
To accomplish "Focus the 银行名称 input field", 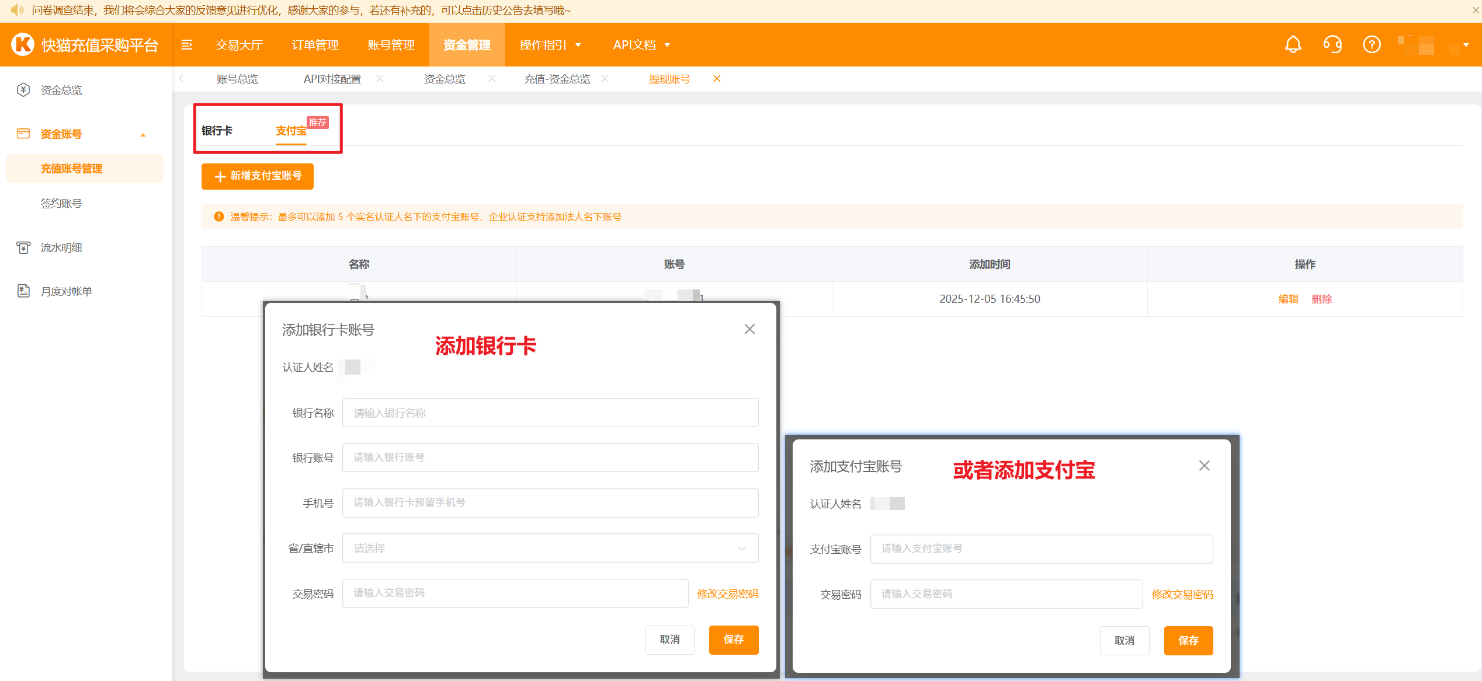I will click(x=550, y=413).
